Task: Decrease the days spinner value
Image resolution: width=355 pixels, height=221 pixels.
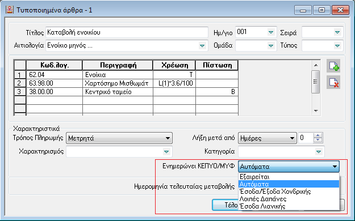Action: [318, 140]
